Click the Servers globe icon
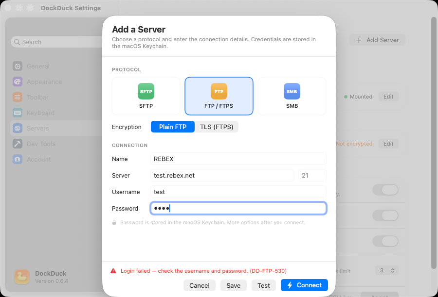Screen dimensions: 438x297 [18, 129]
